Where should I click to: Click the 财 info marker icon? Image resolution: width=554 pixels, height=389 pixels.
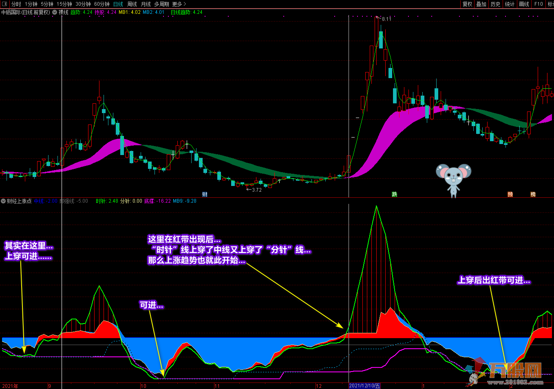(x=205, y=194)
